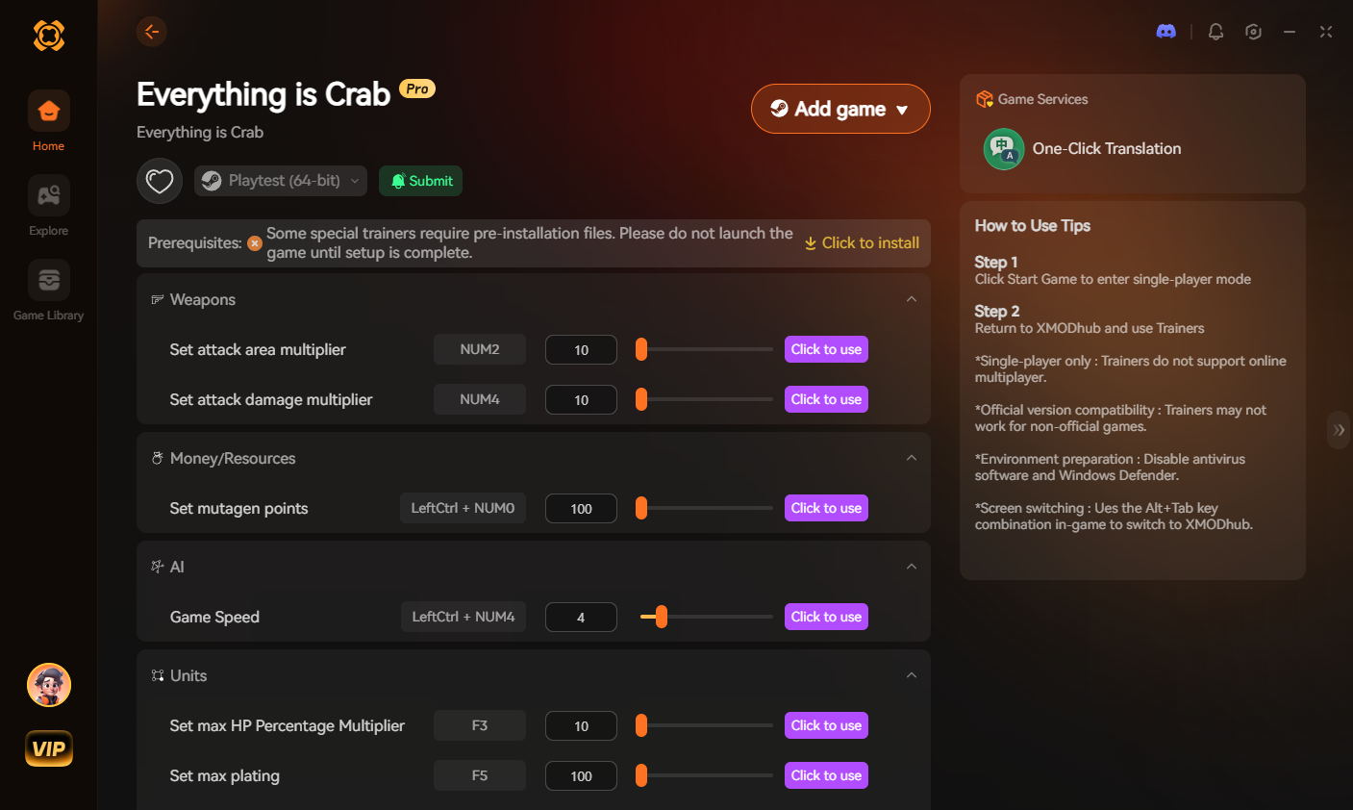
Task: Collapse the Money/Resources section
Action: (x=912, y=458)
